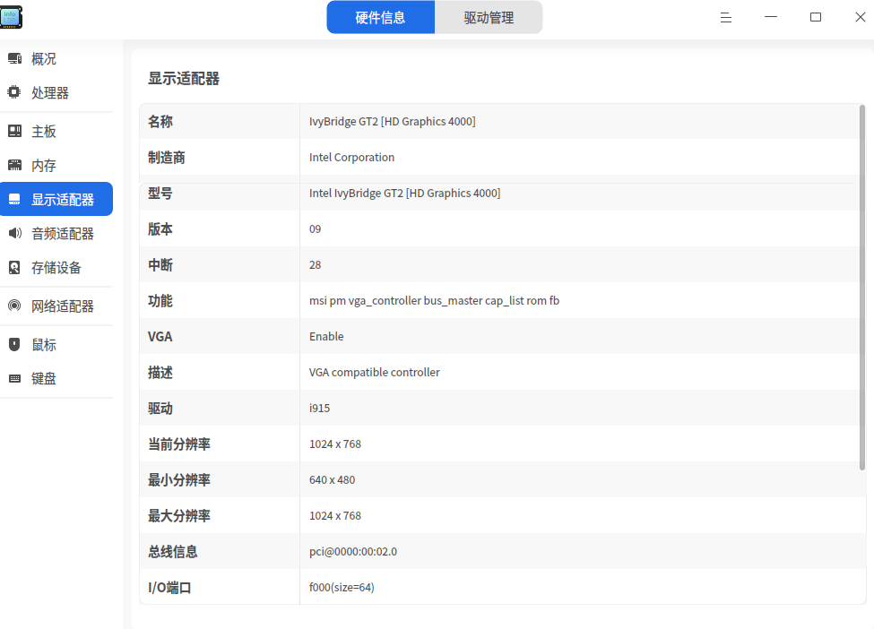Image resolution: width=874 pixels, height=629 pixels.
Task: Click value IvyBridge GT2 [HD Graphics 4000]
Action: 393,122
